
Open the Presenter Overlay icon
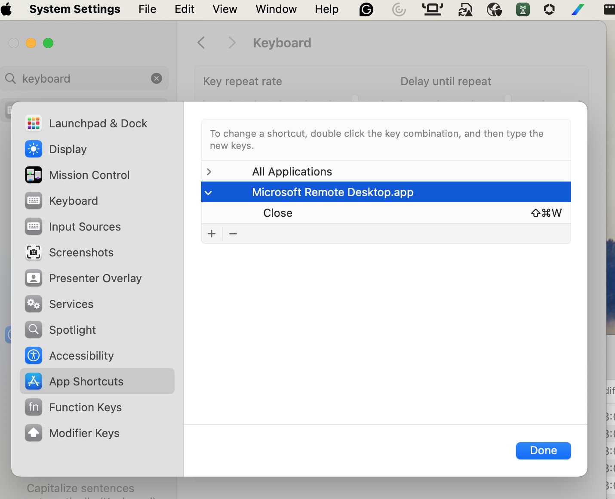34,278
